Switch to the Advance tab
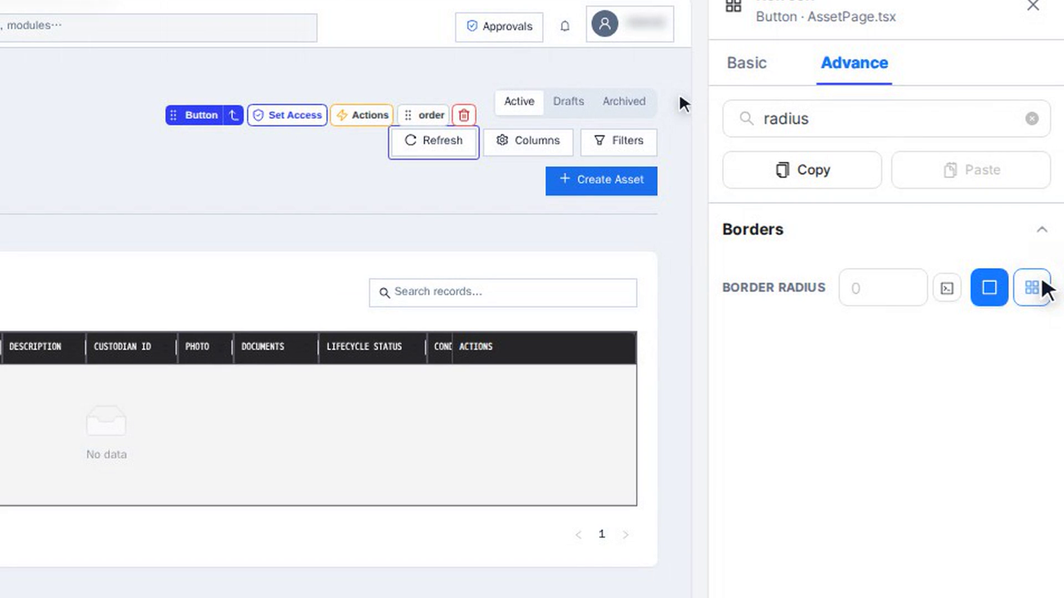This screenshot has width=1064, height=598. tap(854, 63)
